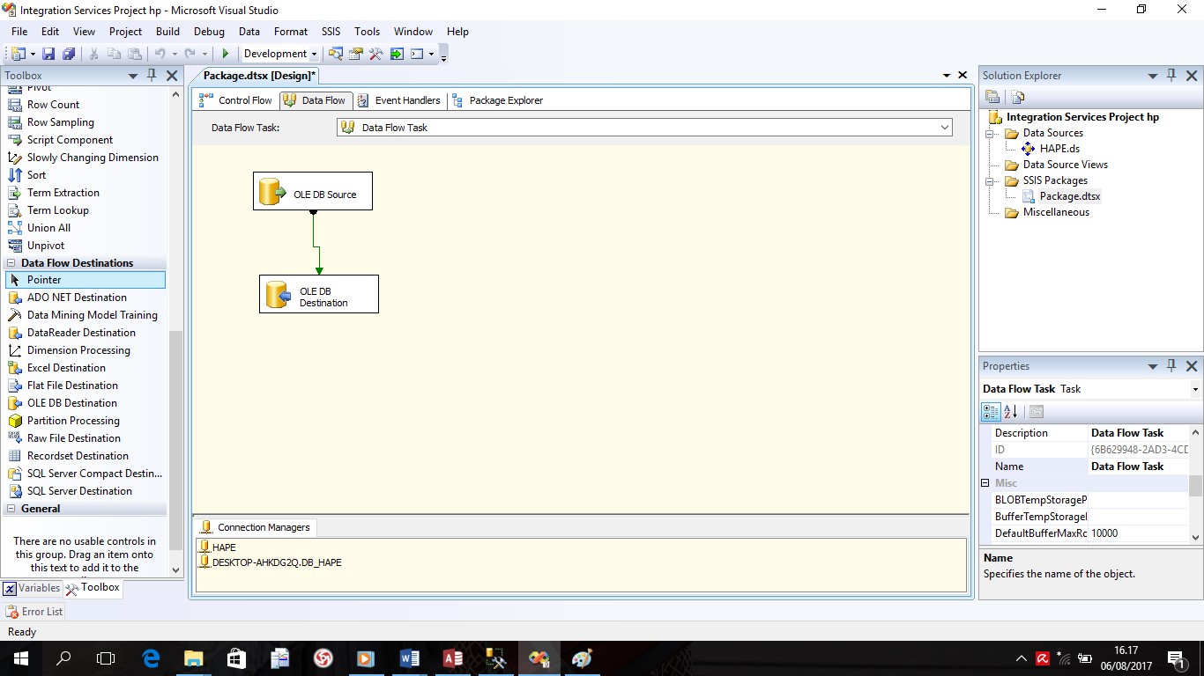Open the Find in Files toolbar icon

click(335, 54)
